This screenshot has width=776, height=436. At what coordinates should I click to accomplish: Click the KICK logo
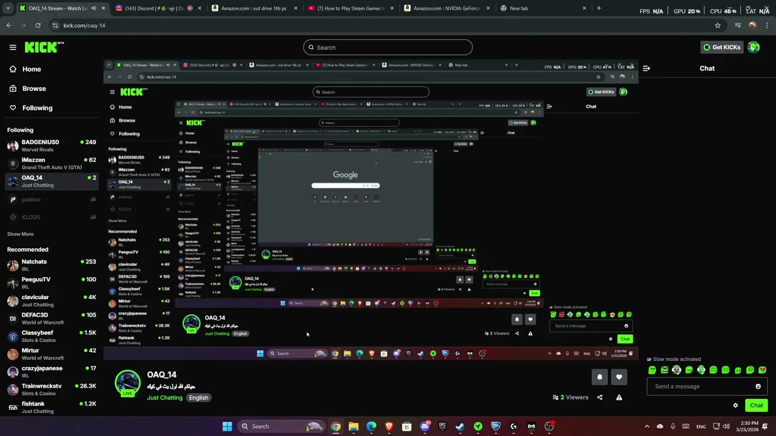tap(44, 47)
